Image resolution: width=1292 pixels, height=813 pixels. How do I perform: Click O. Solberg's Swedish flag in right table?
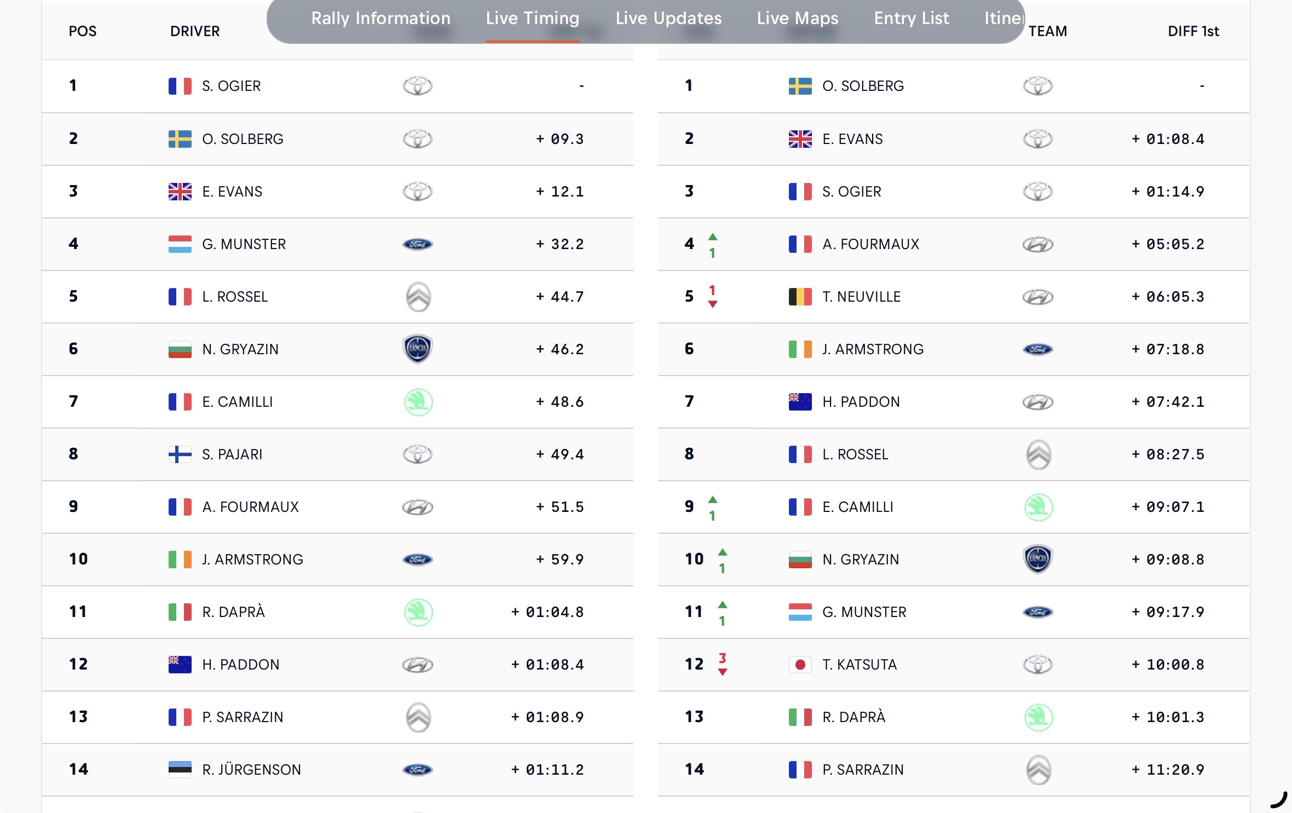coord(800,86)
